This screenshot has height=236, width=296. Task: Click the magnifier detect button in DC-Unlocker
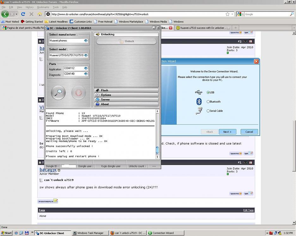(59, 92)
